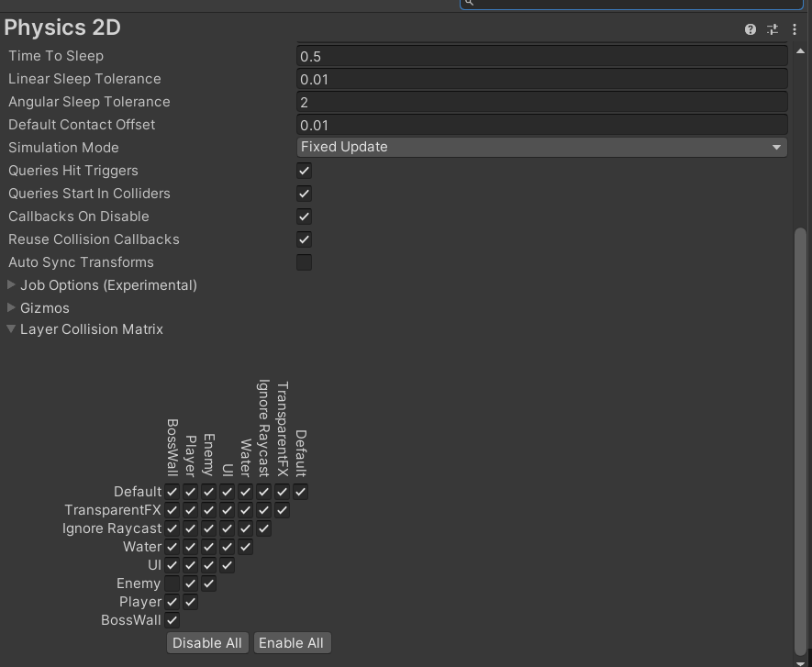This screenshot has width=812, height=667.
Task: Click the Enable All button
Action: (x=292, y=643)
